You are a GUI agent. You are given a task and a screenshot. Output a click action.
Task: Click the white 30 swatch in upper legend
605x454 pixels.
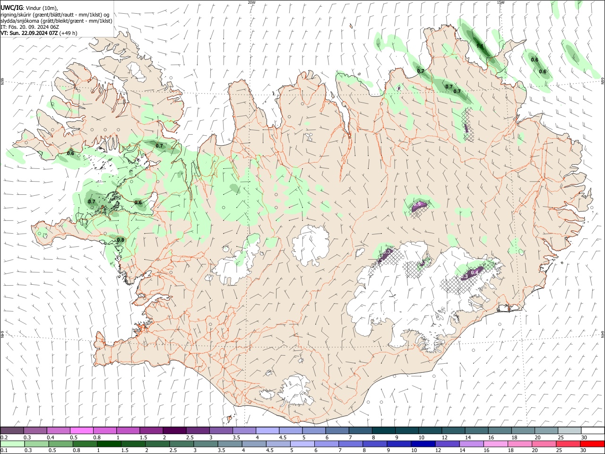pyautogui.click(x=592, y=431)
